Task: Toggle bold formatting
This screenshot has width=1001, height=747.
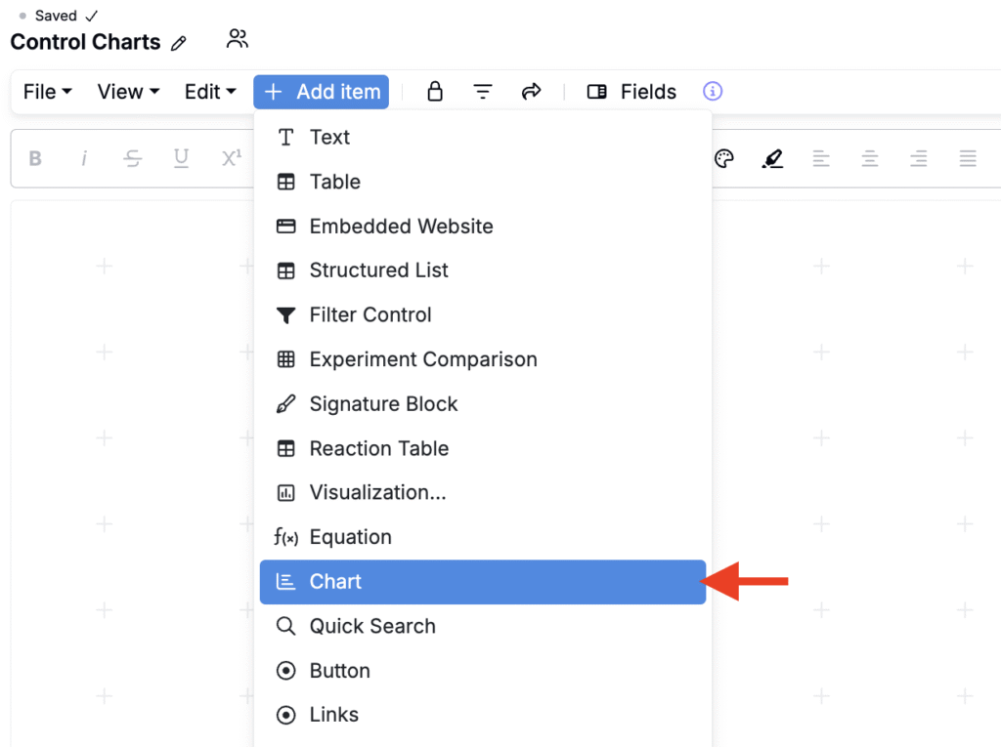Action: click(35, 158)
